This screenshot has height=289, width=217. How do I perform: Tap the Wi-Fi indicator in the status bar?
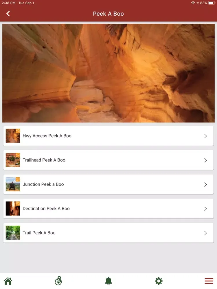pyautogui.click(x=193, y=3)
